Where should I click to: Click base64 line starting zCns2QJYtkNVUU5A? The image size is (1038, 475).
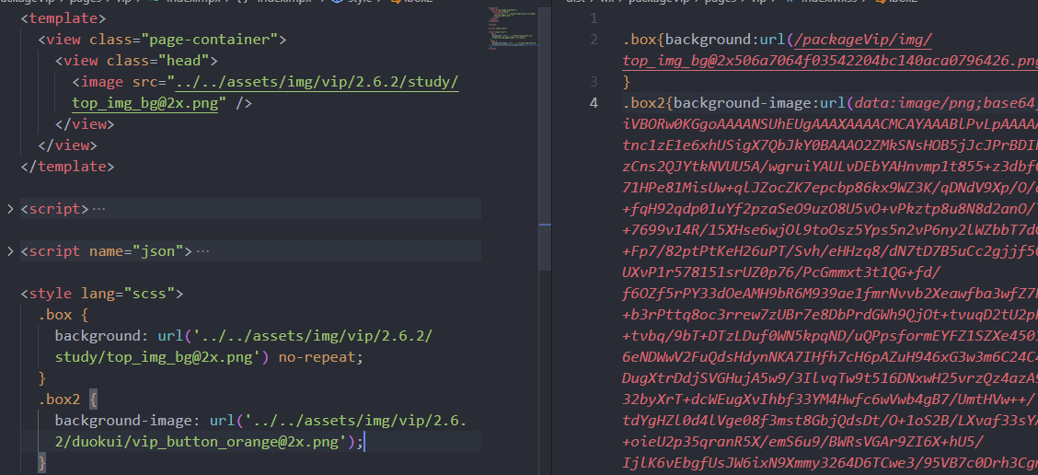pyautogui.click(x=830, y=167)
